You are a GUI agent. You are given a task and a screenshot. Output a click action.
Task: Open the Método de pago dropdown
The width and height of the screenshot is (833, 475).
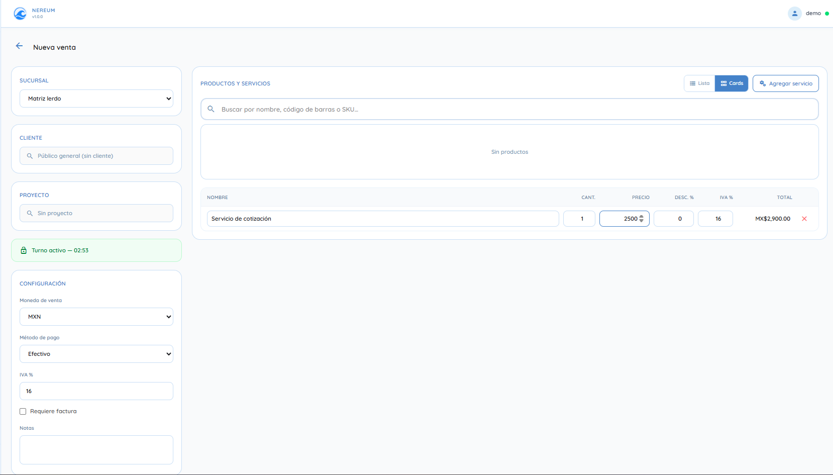96,354
